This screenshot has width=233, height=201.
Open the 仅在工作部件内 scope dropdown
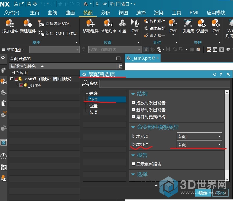[x=115, y=50]
